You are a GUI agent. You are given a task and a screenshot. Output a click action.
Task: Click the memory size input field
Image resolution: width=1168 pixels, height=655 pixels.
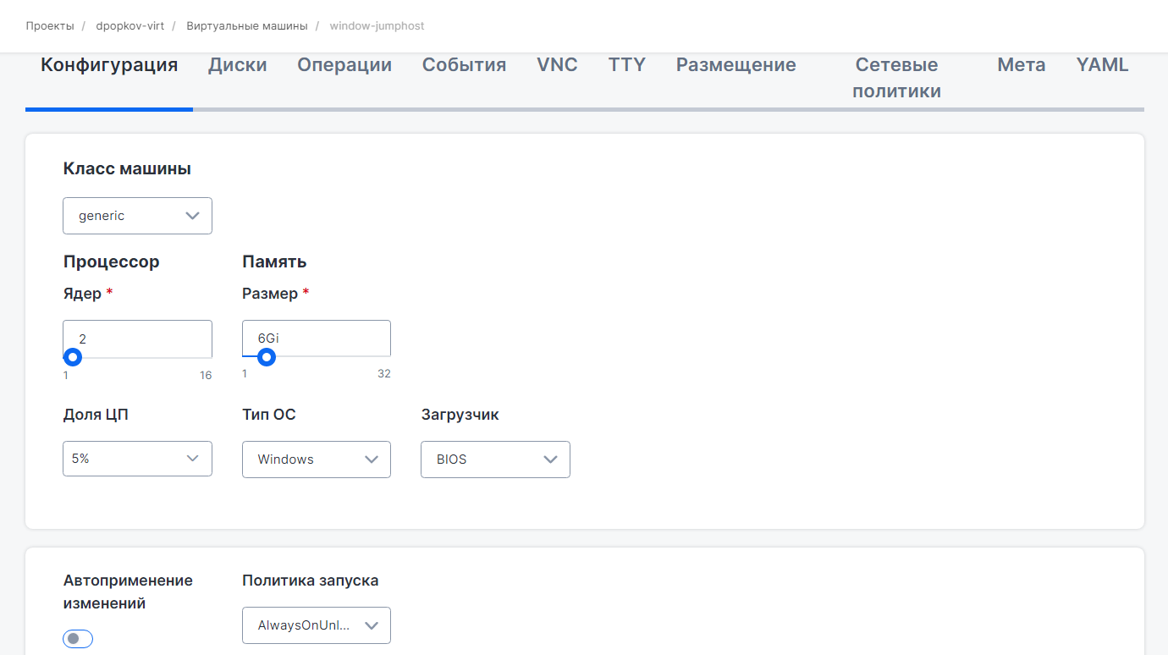coord(316,338)
